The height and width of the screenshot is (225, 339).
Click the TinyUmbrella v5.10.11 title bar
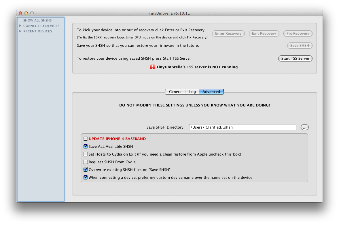pos(169,13)
